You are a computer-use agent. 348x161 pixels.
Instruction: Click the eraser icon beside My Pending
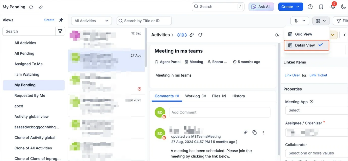[41, 7]
